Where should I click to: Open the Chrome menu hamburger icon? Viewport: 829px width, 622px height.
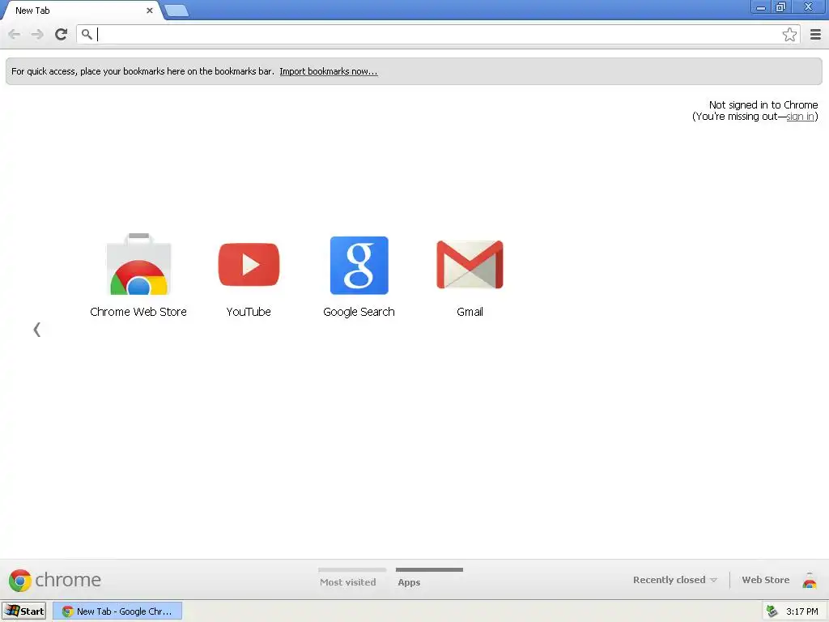tap(815, 34)
